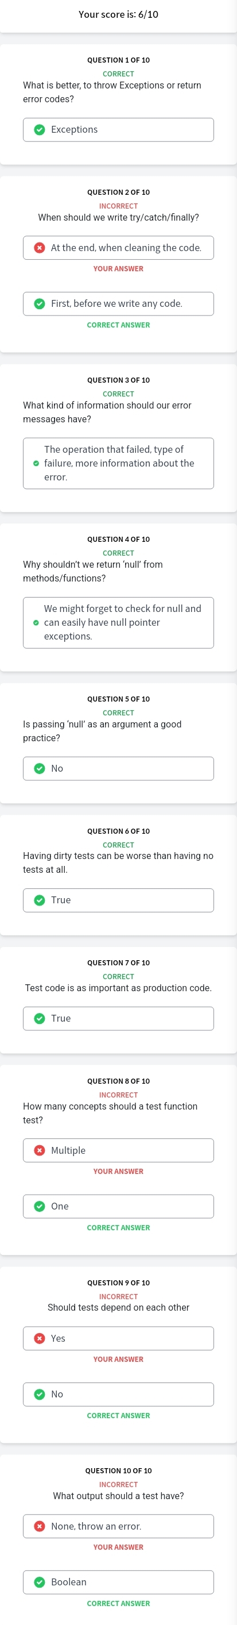Click red X icon beside Multiple

tap(39, 1150)
